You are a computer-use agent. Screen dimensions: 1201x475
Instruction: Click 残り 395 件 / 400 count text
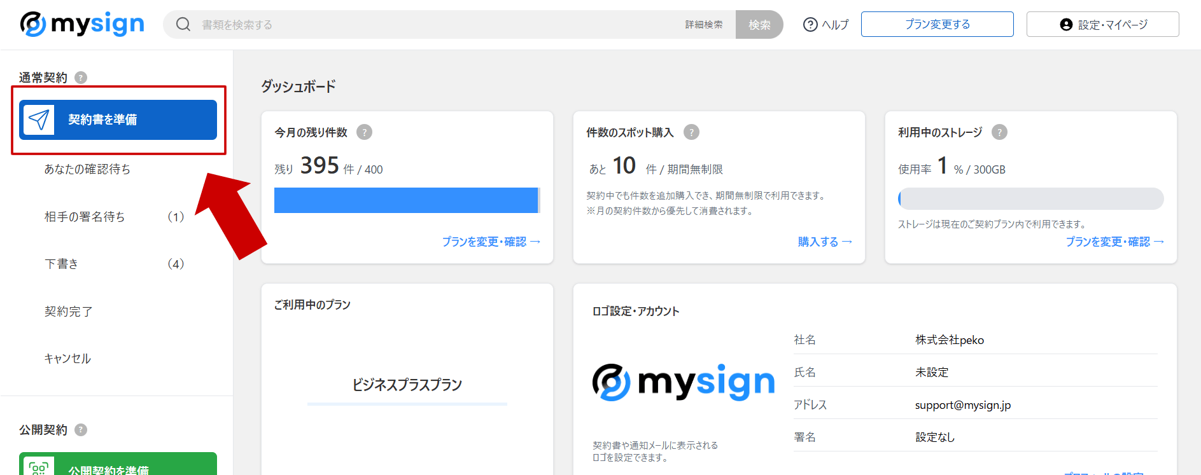click(328, 166)
